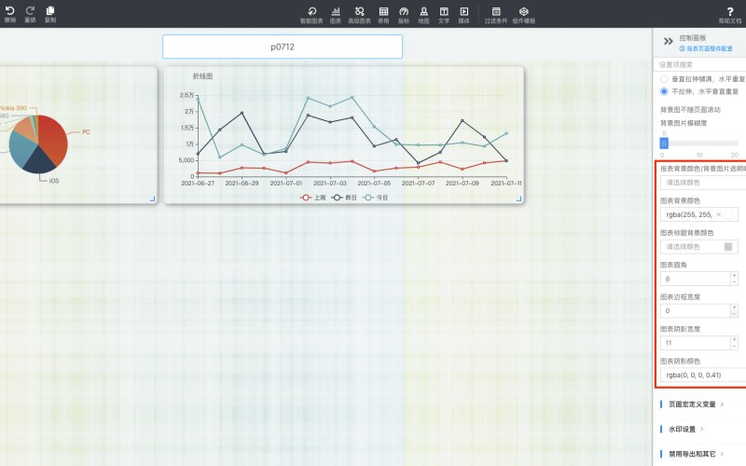This screenshot has width=746, height=466.
Task: Click the 报表背景颜色 color input
Action: [703, 183]
